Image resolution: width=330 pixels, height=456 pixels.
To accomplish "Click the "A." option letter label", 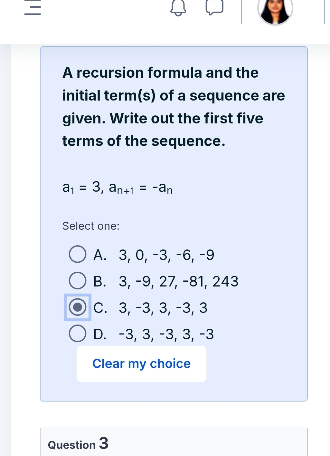I will coord(100,255).
